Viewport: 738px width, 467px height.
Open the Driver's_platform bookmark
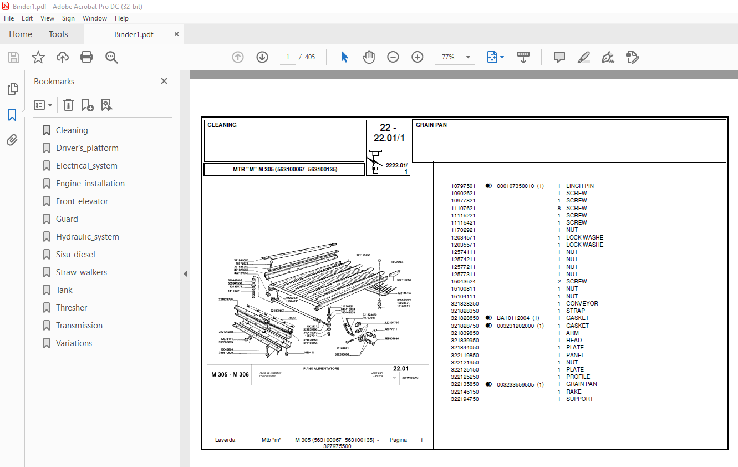tap(87, 148)
